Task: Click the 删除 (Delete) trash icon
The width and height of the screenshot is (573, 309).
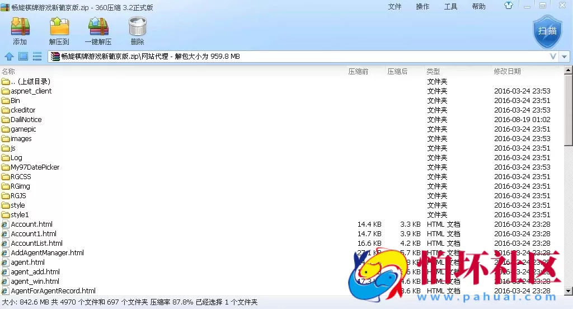Action: (x=138, y=26)
